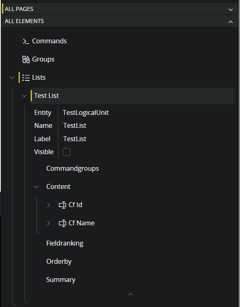Click the Commands terminal icon
This screenshot has height=307, width=240.
[26, 41]
